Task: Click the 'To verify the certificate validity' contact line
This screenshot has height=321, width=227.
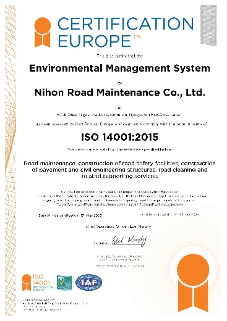Action: tap(119, 204)
